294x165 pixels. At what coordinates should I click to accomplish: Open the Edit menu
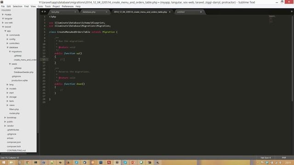(9, 6)
